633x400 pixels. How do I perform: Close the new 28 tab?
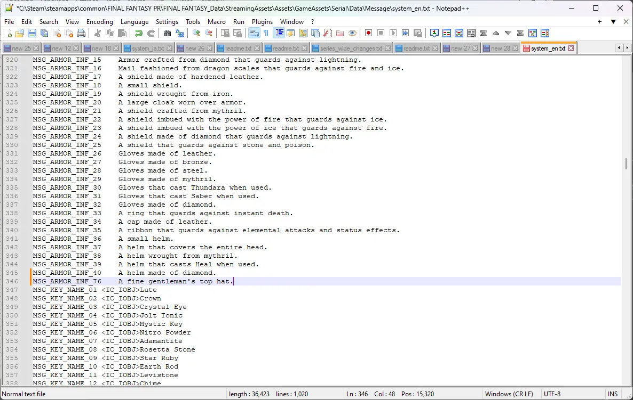(515, 48)
